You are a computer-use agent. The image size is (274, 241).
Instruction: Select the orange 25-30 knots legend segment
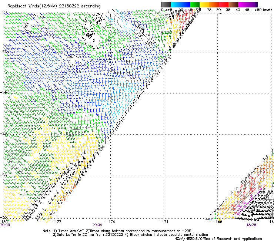214,4
